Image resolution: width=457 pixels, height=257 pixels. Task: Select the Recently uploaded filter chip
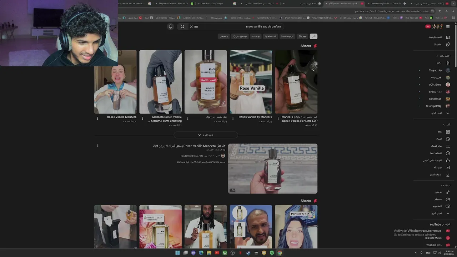(240, 36)
